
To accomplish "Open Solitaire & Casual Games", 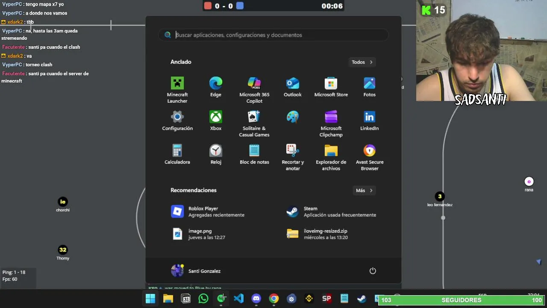I will point(254,124).
